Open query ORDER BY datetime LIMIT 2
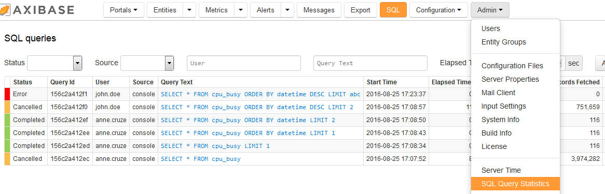605x194 pixels. click(x=248, y=120)
